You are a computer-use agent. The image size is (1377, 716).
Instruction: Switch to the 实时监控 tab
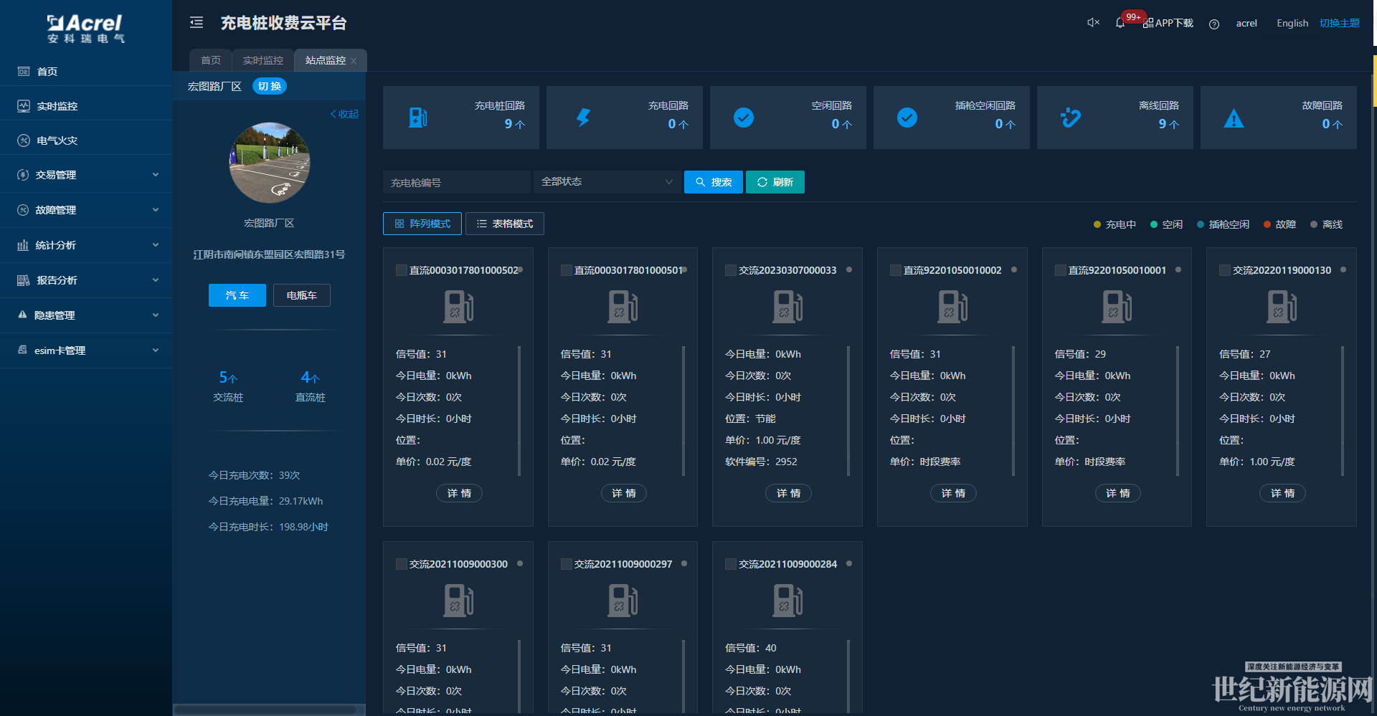[262, 60]
